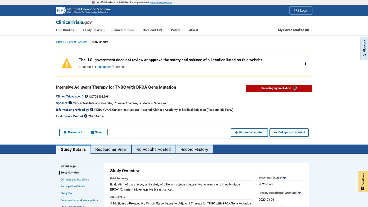Open the ClinicalTrials.gov ID info icon
Viewport: 368px width, 207px height.
click(86, 96)
